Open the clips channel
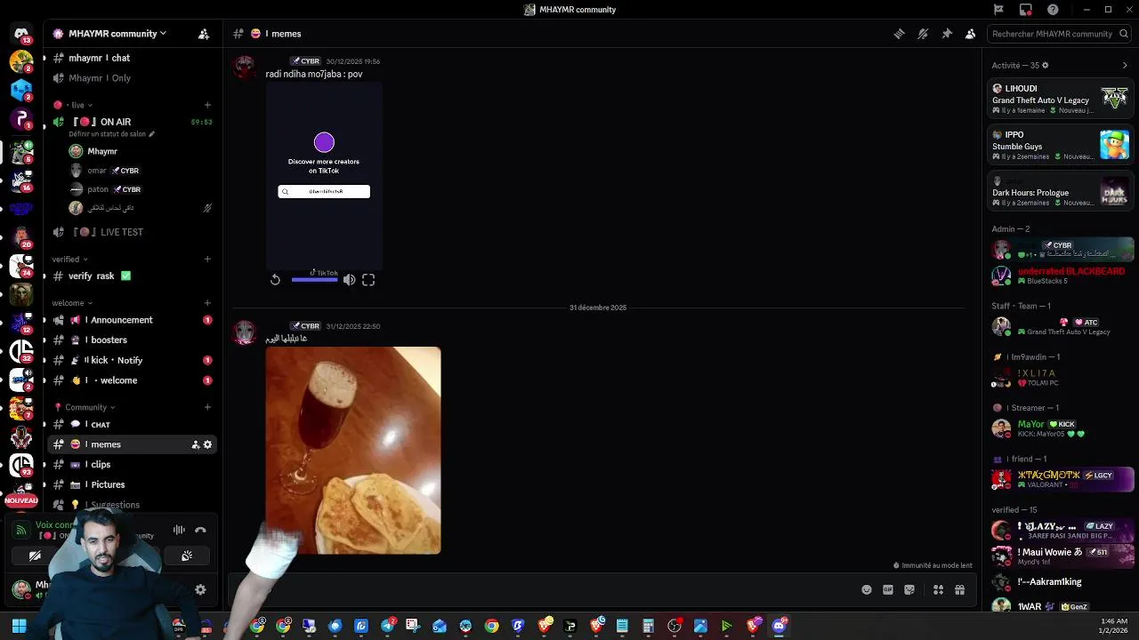Viewport: 1139px width, 640px height. coord(132,464)
